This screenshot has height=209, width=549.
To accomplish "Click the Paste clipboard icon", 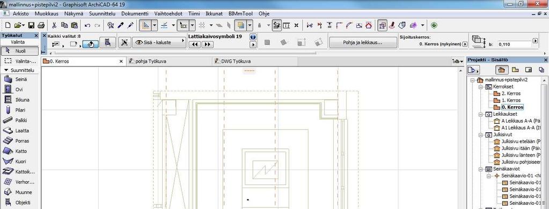I will 74,25.
